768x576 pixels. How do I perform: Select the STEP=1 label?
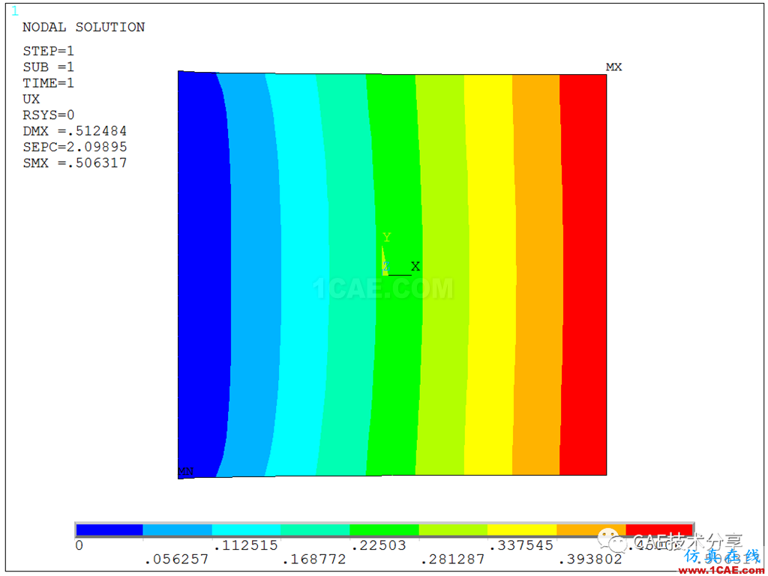click(49, 51)
